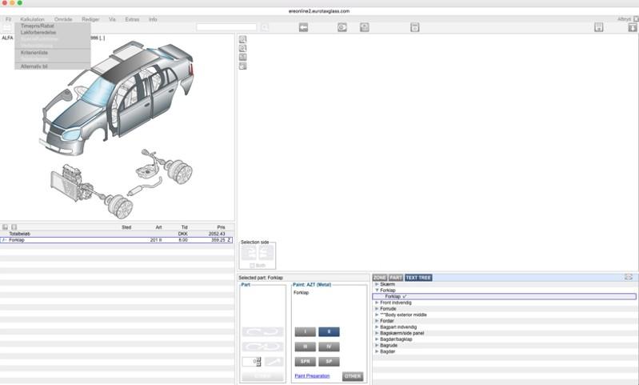This screenshot has width=639, height=385.
Task: Click the first replace part icon in Part panel
Action: click(262, 331)
